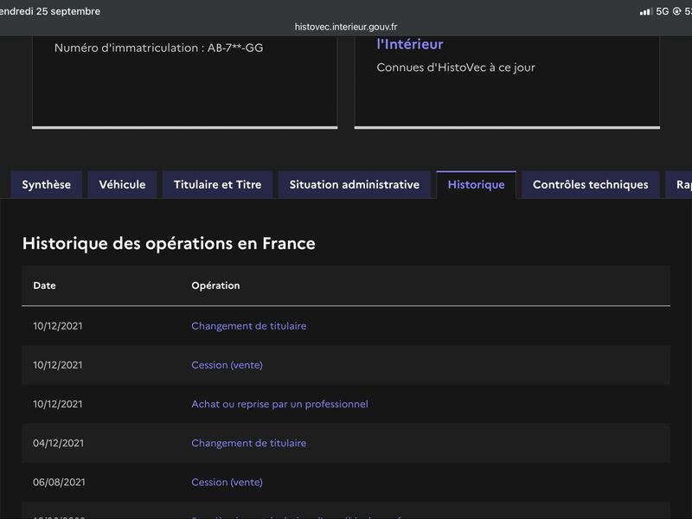Screen dimensions: 692x519
Task: Tap the histovec.interieur.gouv.fr address bar
Action: pos(346,27)
